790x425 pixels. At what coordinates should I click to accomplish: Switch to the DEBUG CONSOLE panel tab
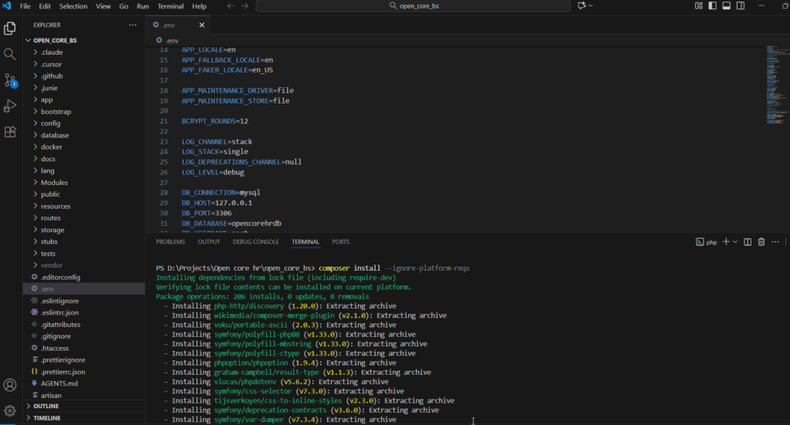(x=255, y=241)
